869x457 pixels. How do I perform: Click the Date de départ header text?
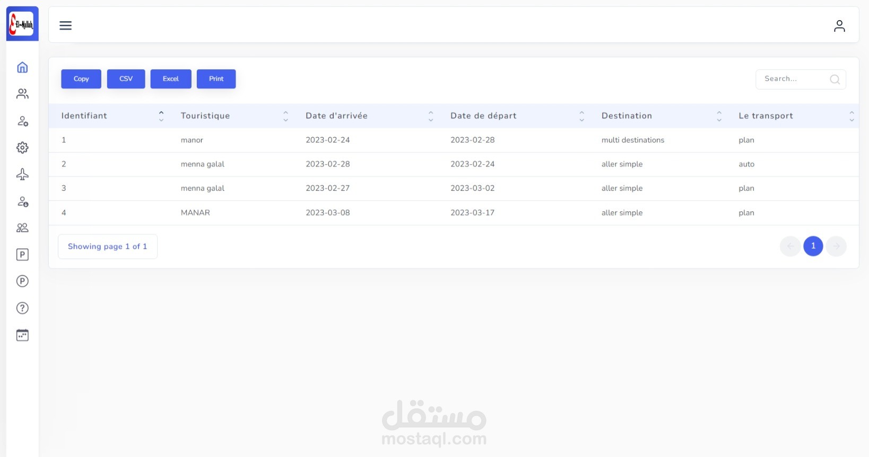click(483, 115)
